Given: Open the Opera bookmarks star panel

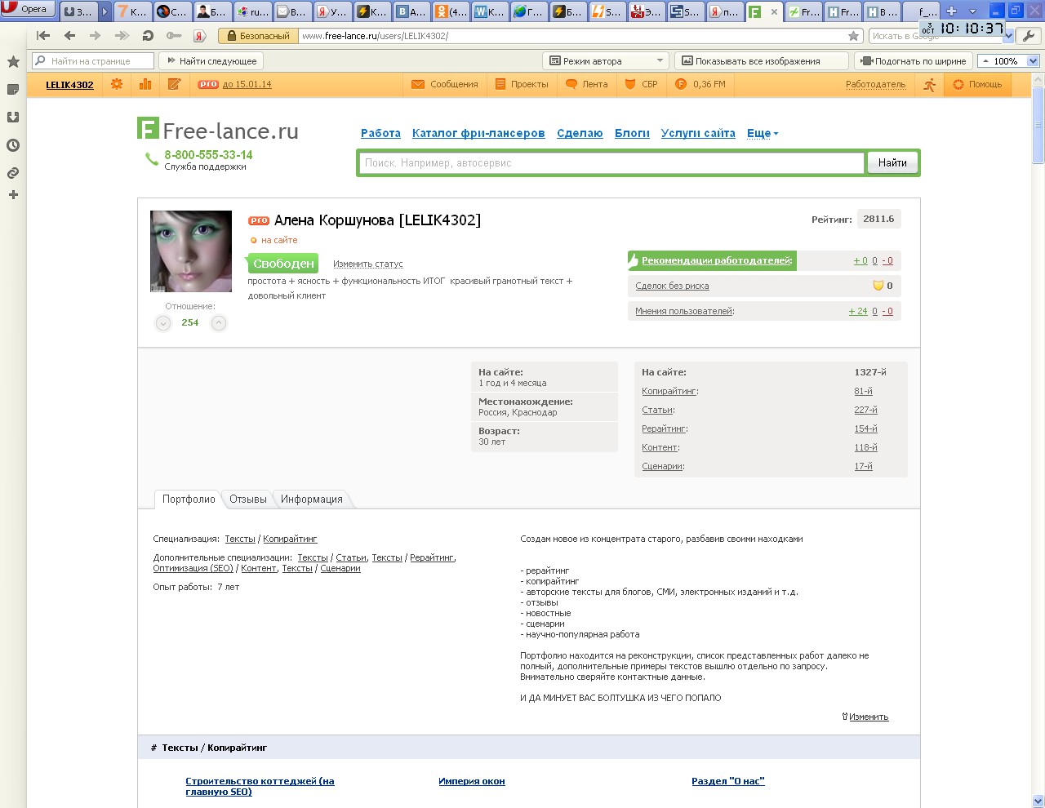Looking at the screenshot, I should [13, 61].
